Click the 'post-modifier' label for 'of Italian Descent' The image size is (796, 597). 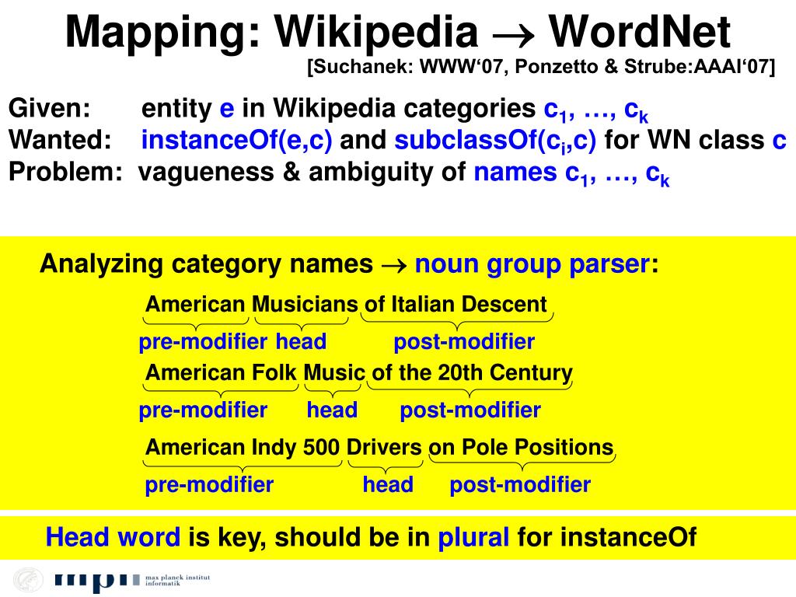[464, 342]
